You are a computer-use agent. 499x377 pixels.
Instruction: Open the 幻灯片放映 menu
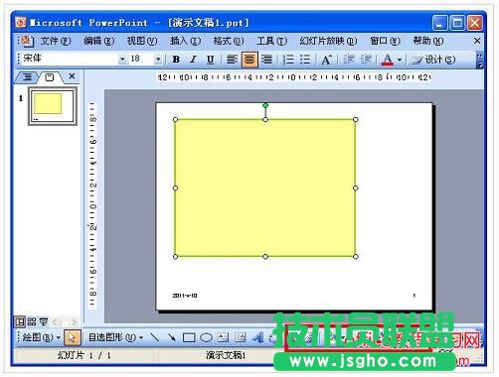click(328, 41)
